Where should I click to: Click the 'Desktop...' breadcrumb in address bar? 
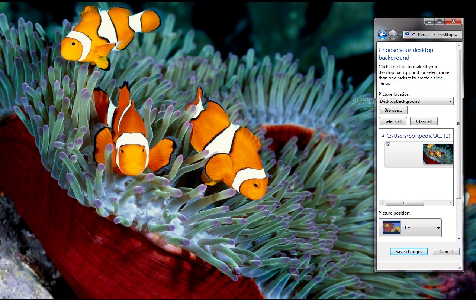point(447,35)
